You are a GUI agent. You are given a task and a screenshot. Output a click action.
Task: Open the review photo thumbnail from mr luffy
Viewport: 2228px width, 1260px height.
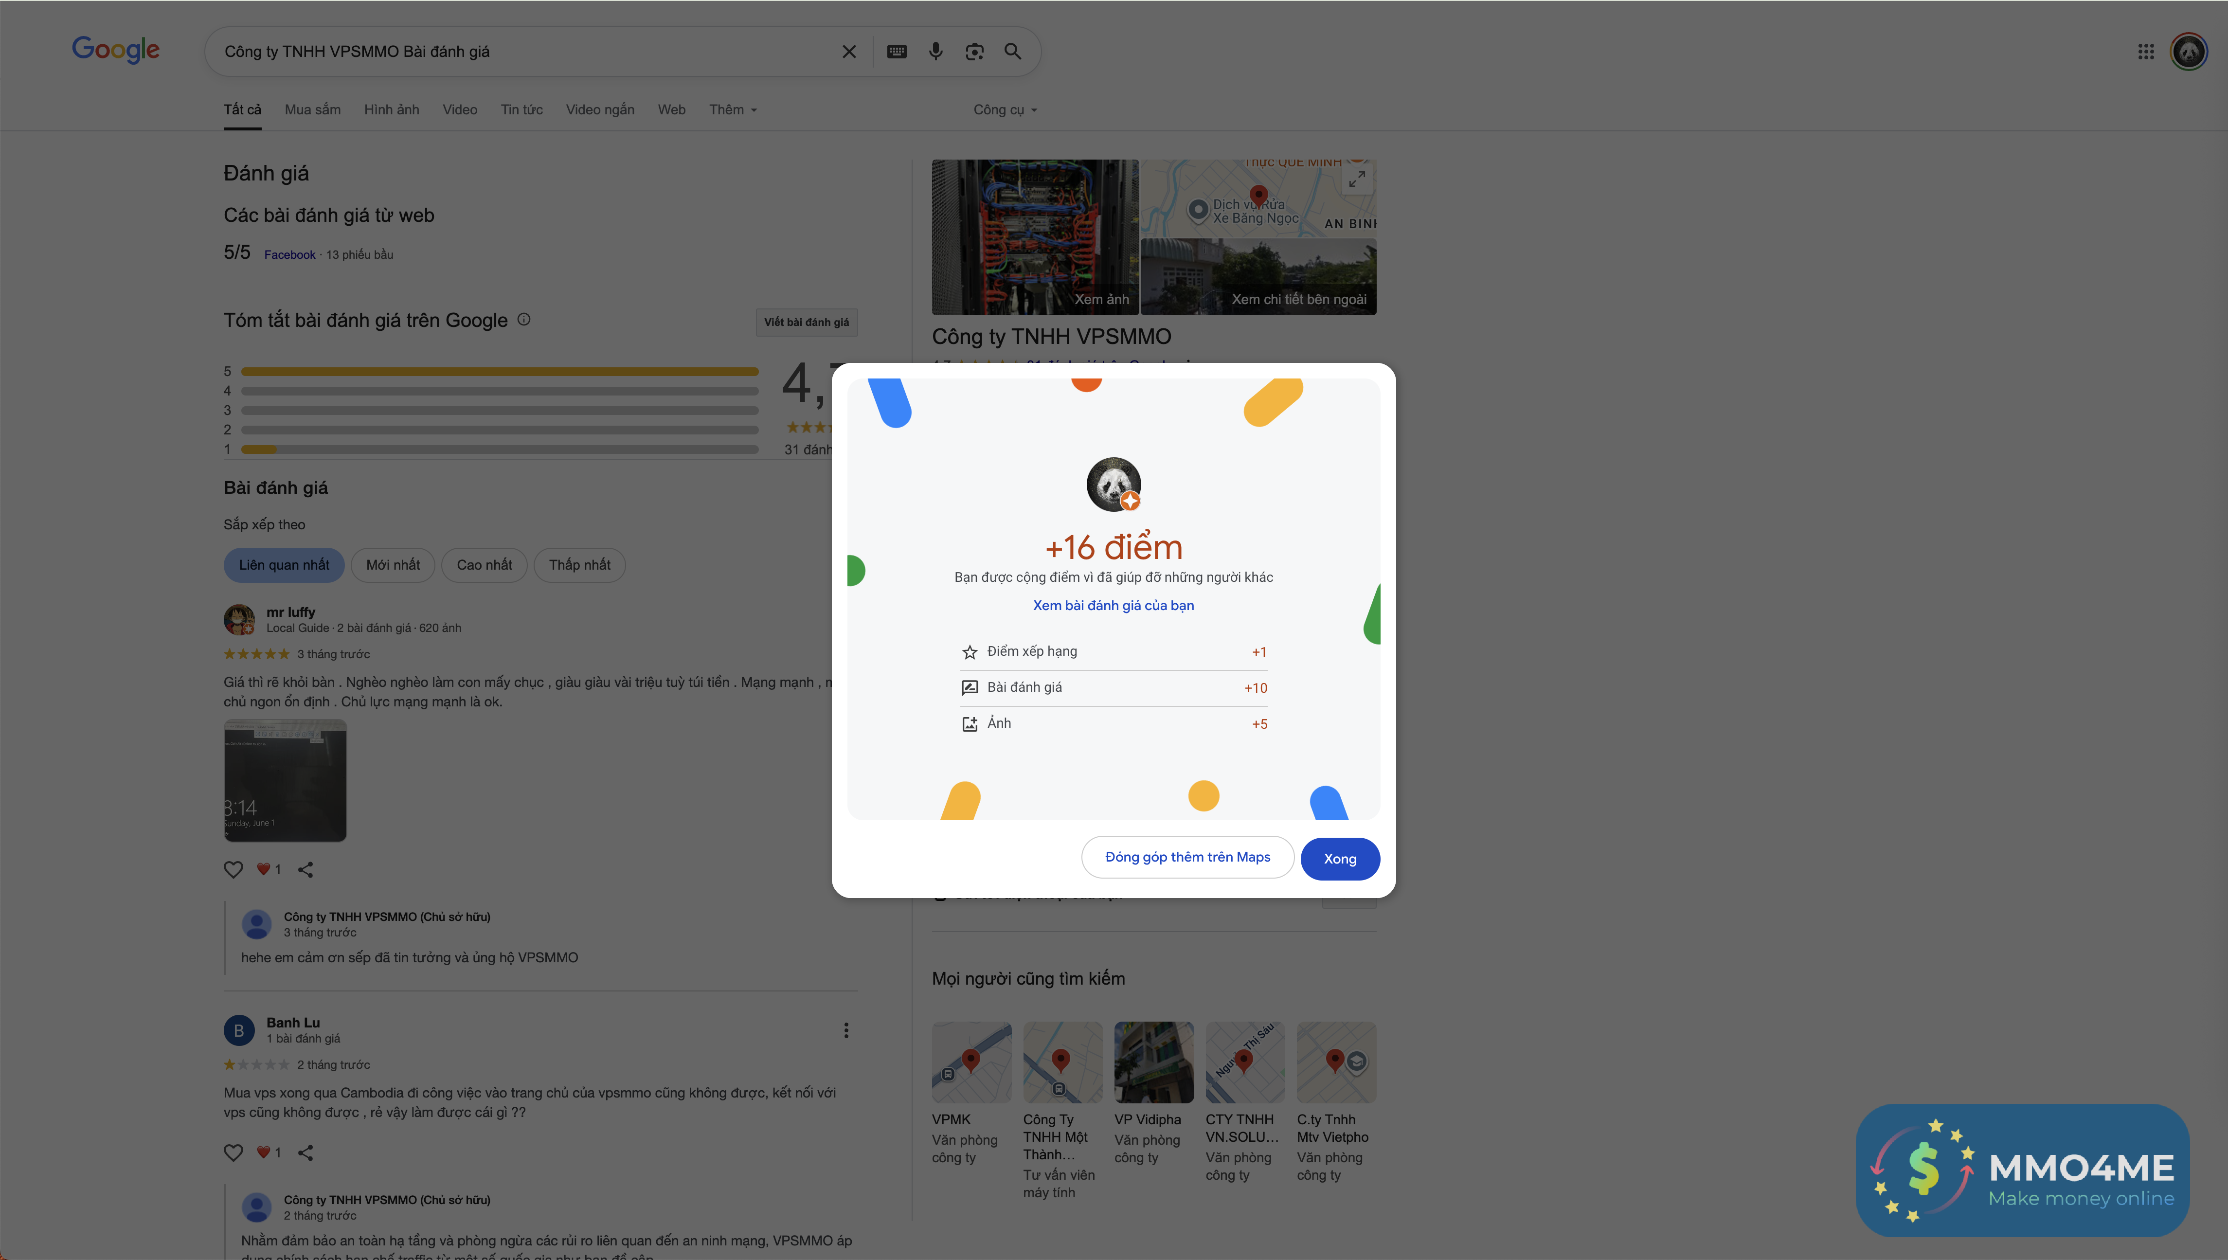285,781
